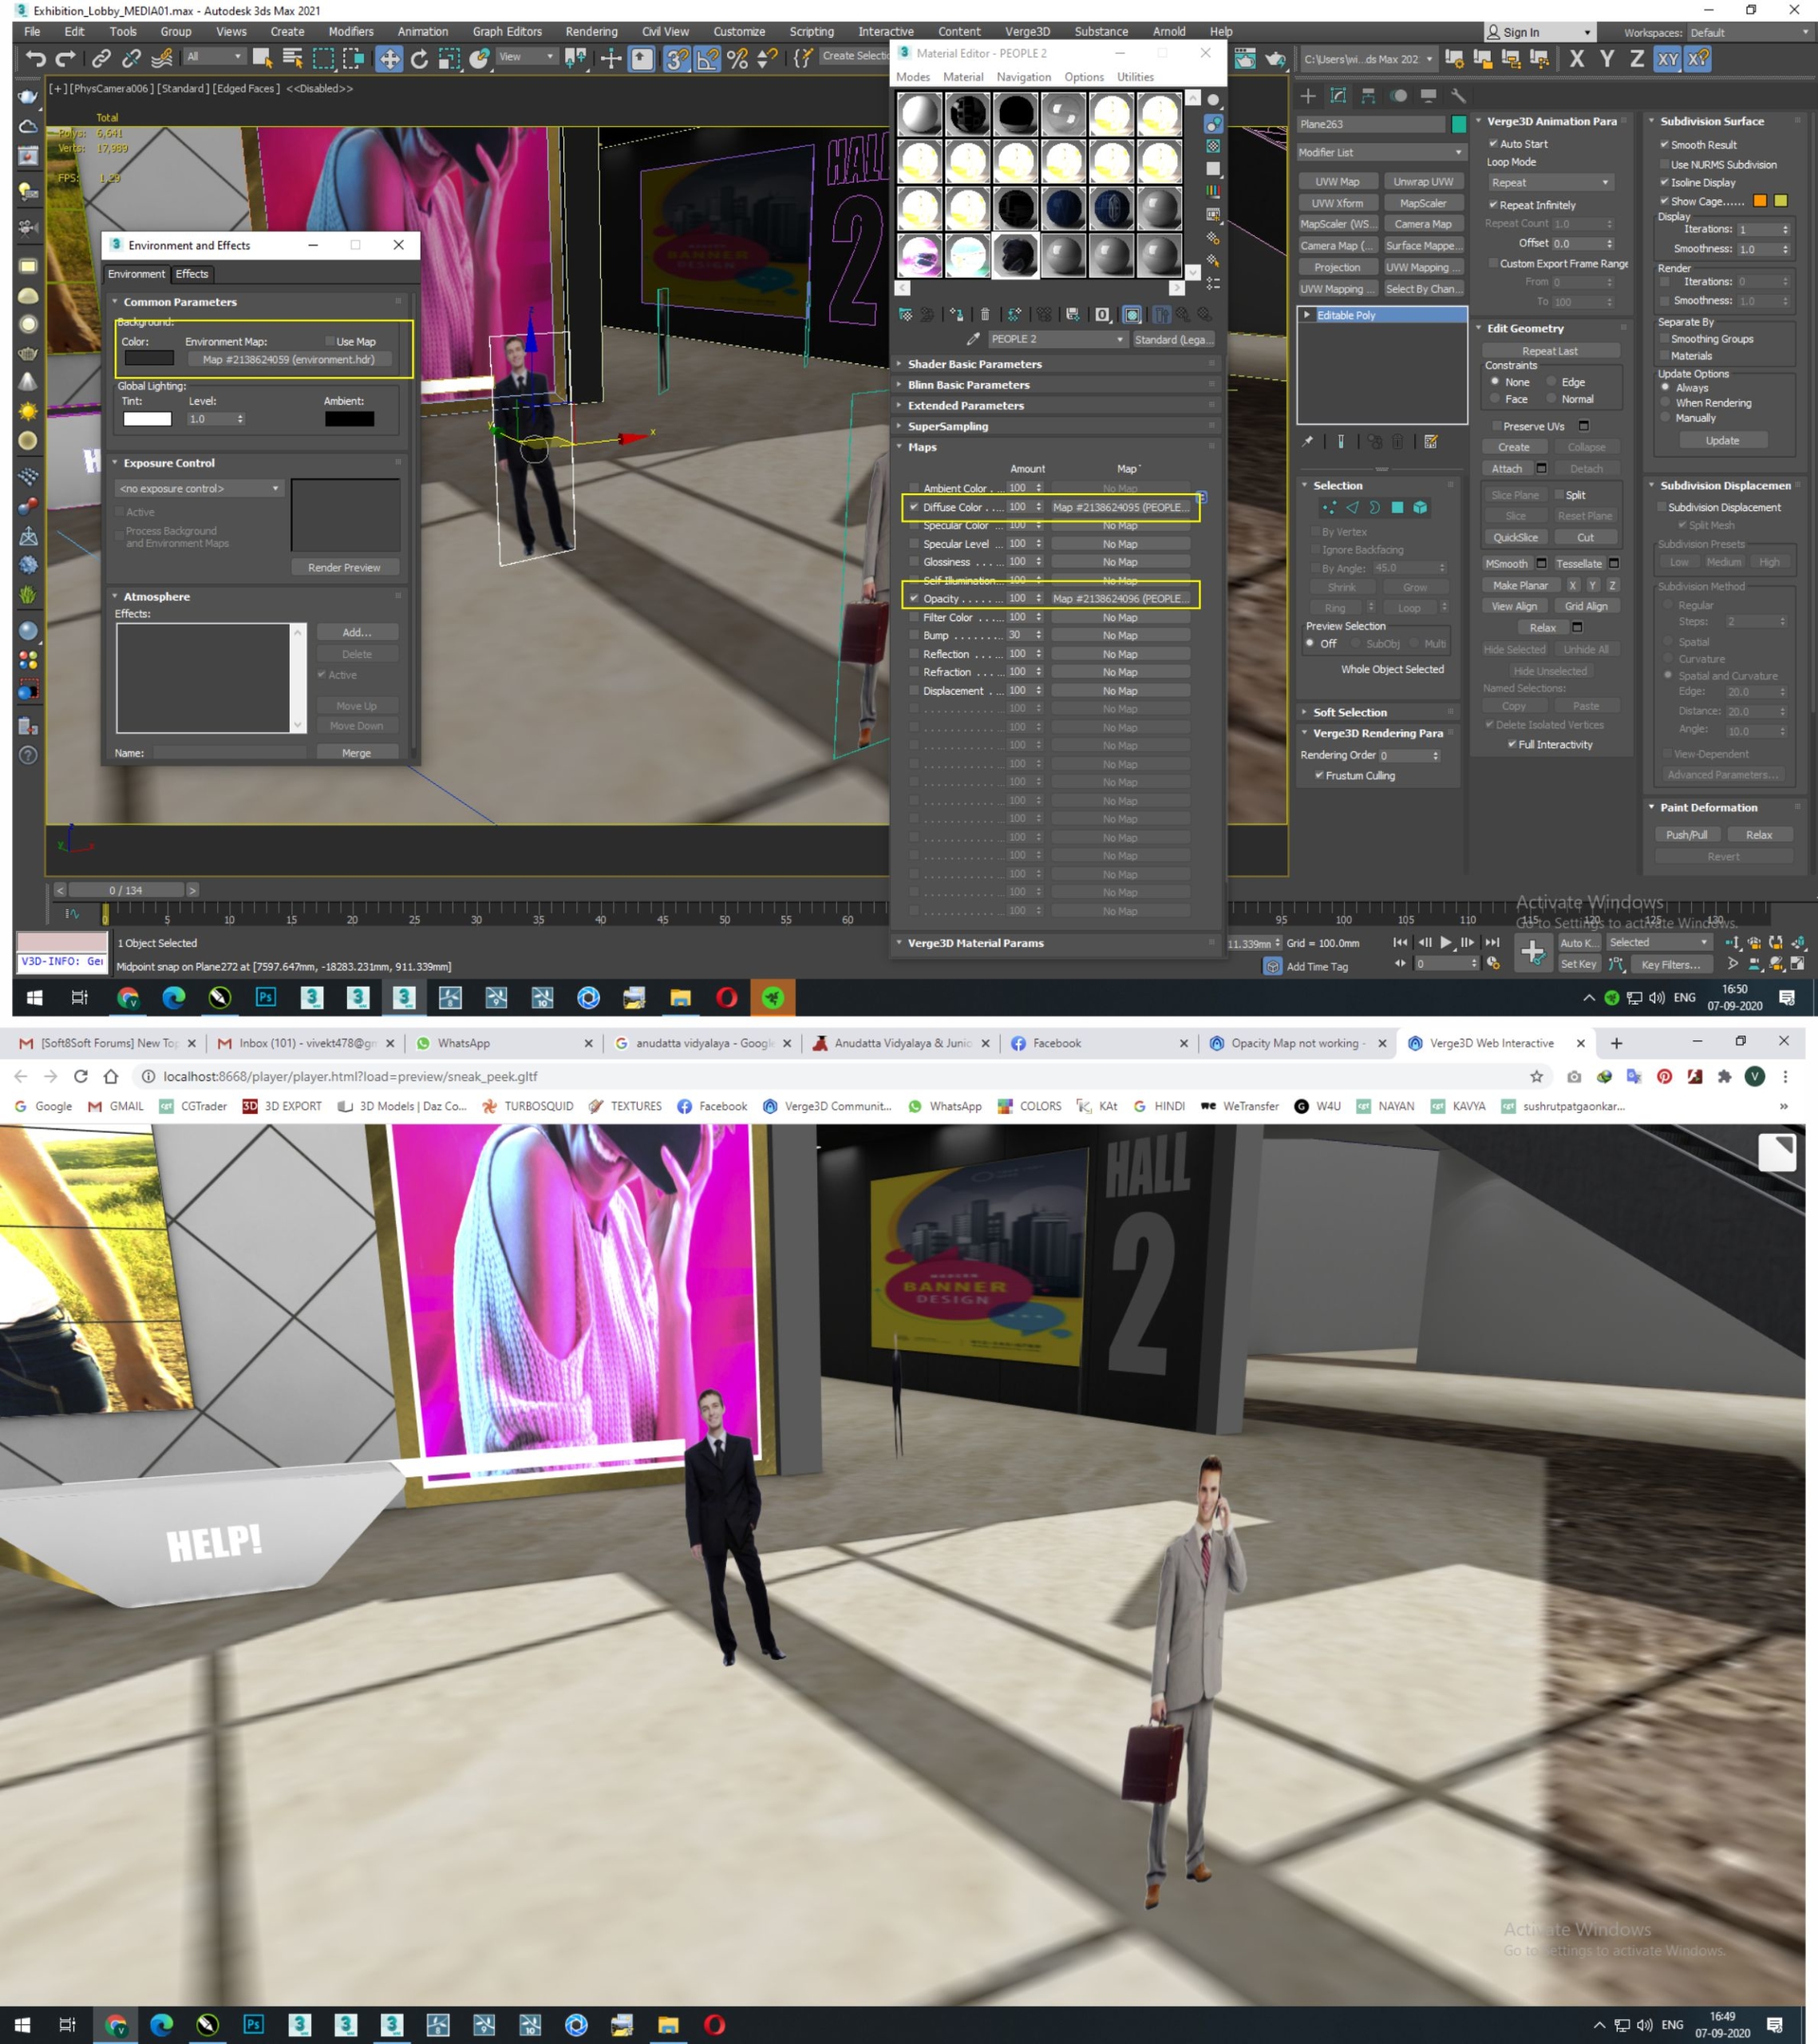Expand the Blinn Basic Parameters rollout
The height and width of the screenshot is (2044, 1818).
tap(1057, 385)
